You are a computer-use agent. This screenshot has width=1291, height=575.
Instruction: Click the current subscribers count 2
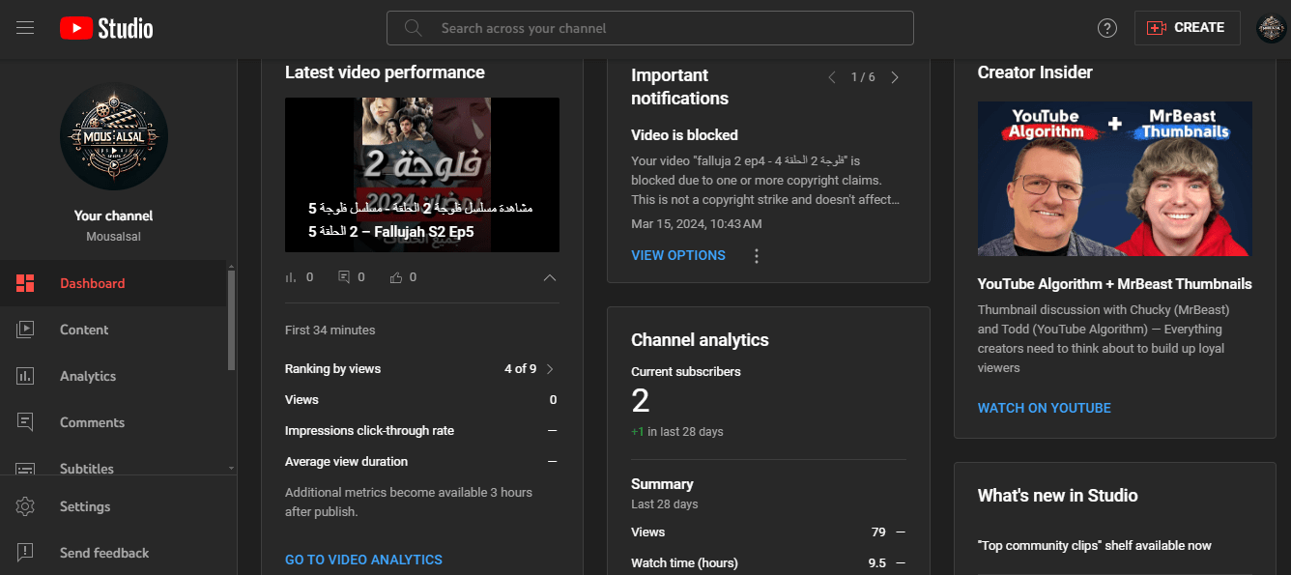click(x=641, y=400)
